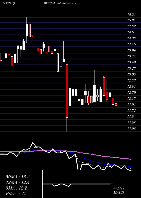Click the 14.38 price axis label
141x198 pixels.
coord(131,38)
